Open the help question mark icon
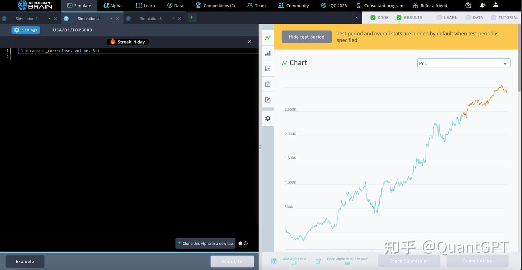 pos(468,5)
